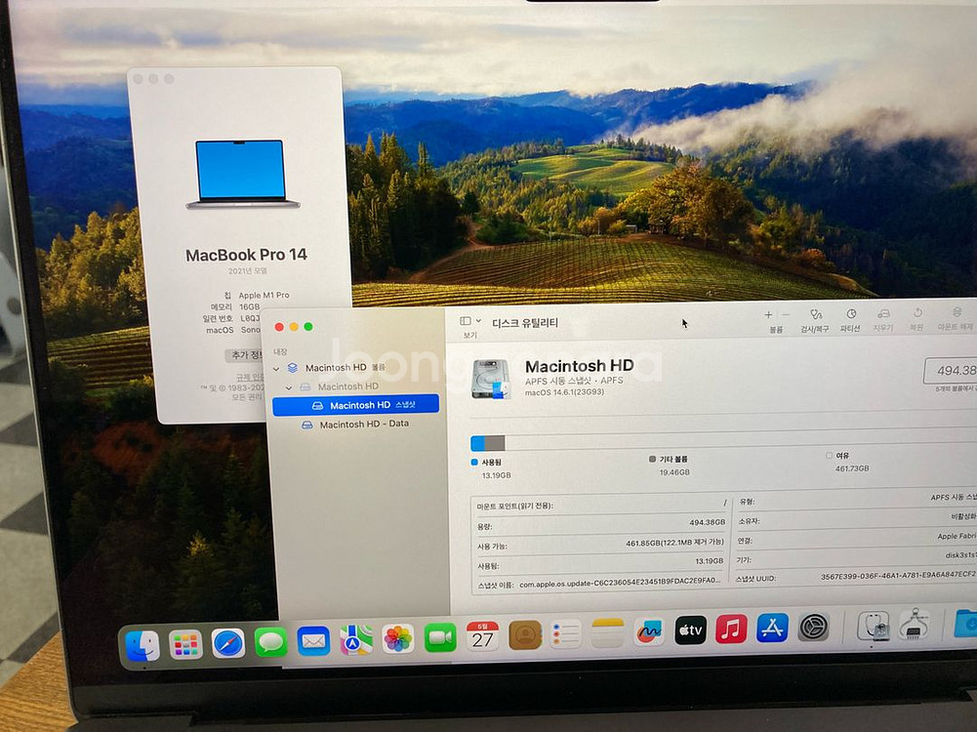The image size is (977, 732).
Task: Click the 스냅샷 이름 com.apple.os.update value
Action: (x=620, y=584)
